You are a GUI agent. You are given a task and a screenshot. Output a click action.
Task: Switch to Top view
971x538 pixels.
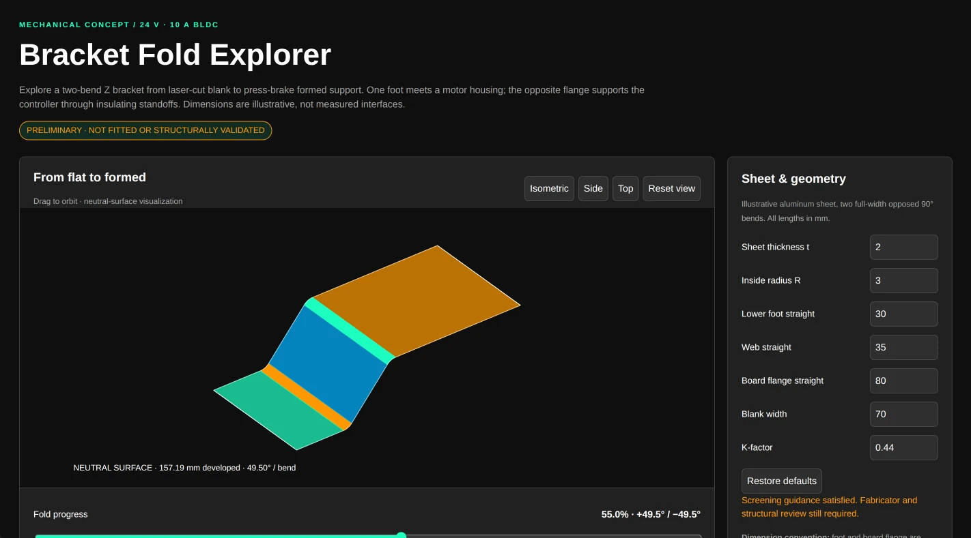(x=625, y=189)
